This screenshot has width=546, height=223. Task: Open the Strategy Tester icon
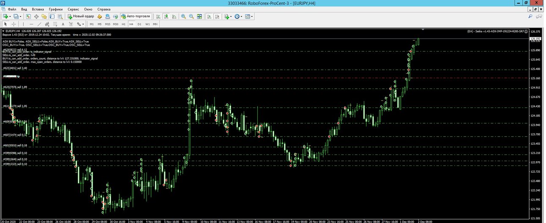[x=60, y=17]
